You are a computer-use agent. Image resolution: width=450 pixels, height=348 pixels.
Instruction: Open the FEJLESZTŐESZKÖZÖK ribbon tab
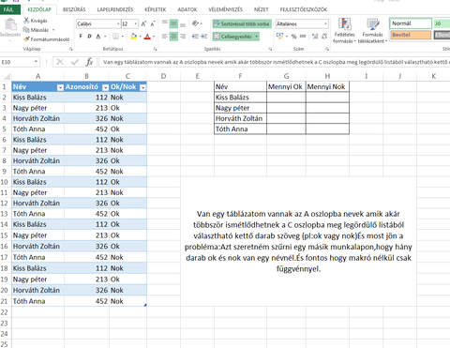click(304, 9)
